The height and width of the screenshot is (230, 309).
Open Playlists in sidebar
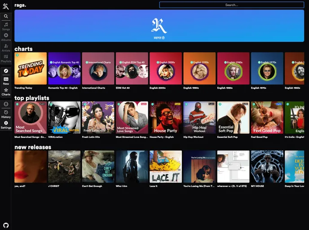coord(6,59)
